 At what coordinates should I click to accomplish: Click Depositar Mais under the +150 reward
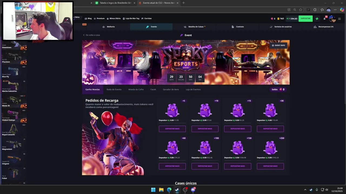pos(238,166)
